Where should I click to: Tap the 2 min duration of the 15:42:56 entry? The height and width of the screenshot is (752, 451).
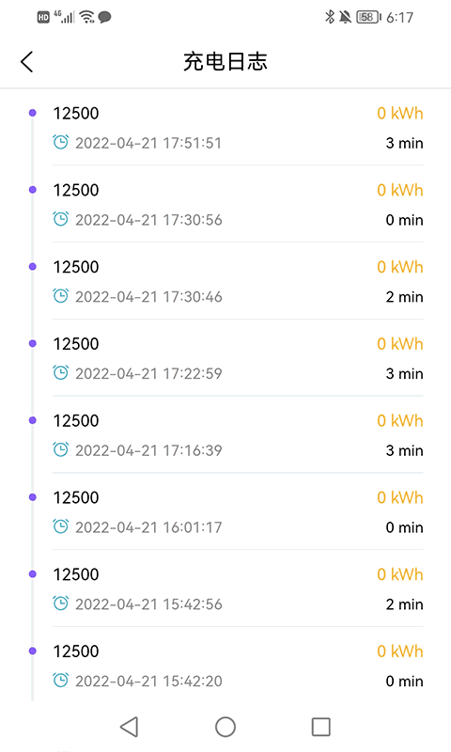(x=405, y=604)
